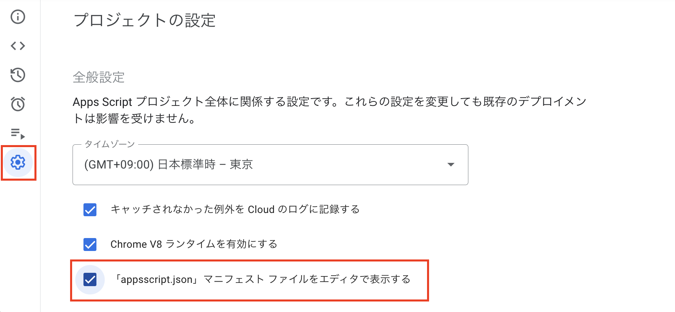
Task: Toggle the Cloud log uncaught exceptions checkbox
Action: coord(90,210)
